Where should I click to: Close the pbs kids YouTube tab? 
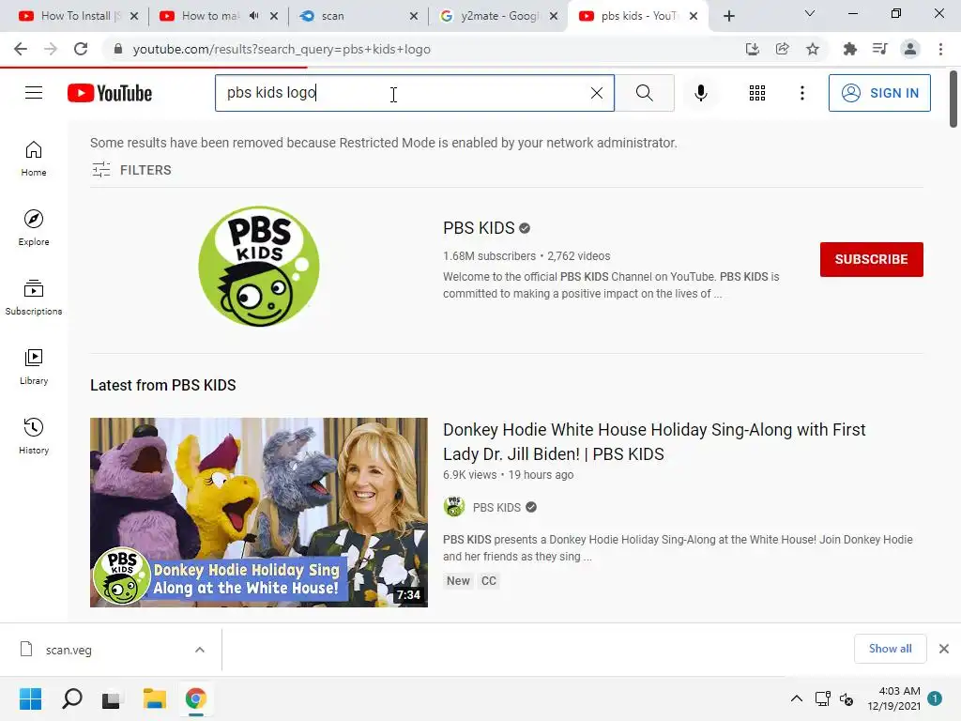pyautogui.click(x=694, y=16)
